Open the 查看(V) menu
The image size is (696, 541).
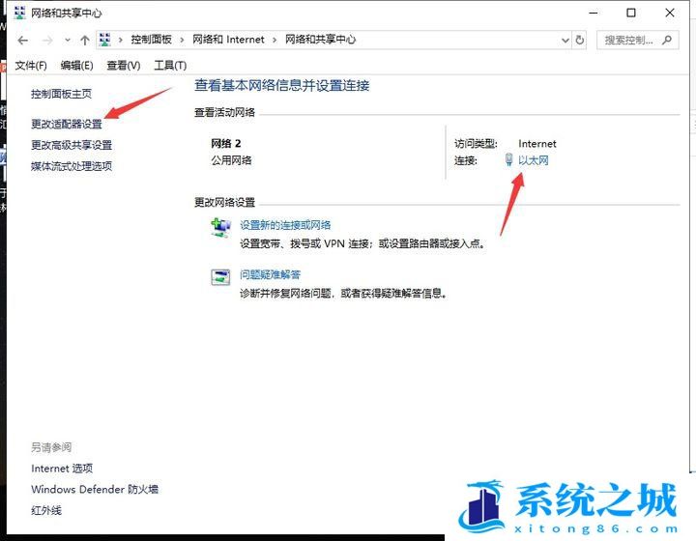tap(124, 66)
